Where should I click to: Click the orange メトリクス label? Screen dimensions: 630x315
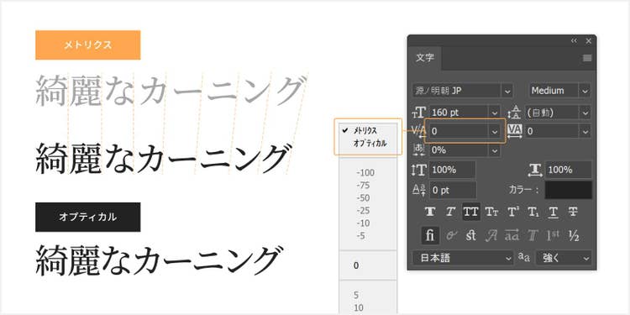[x=88, y=45]
